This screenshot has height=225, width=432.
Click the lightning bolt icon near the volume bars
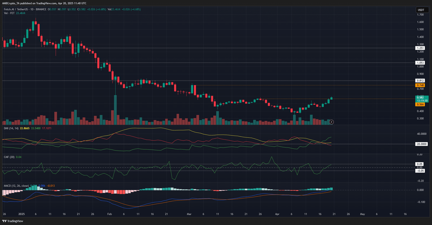point(331,122)
